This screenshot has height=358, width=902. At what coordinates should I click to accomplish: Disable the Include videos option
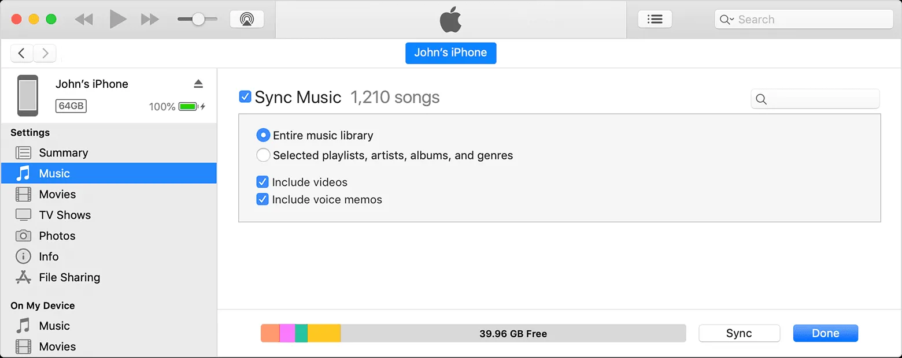pos(263,182)
